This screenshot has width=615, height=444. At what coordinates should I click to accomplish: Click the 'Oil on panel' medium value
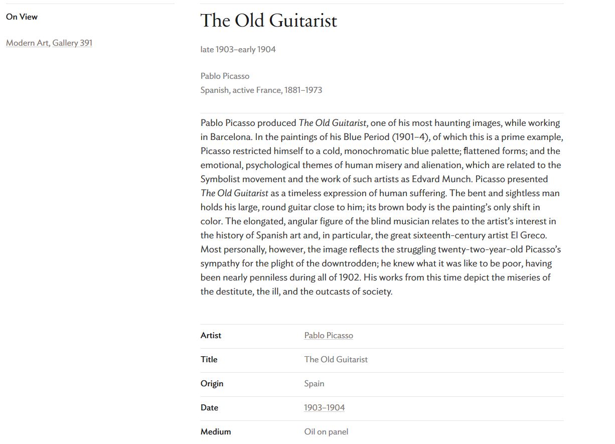(326, 432)
